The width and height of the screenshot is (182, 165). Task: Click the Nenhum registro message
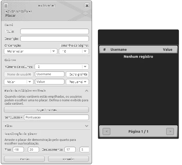(138, 57)
